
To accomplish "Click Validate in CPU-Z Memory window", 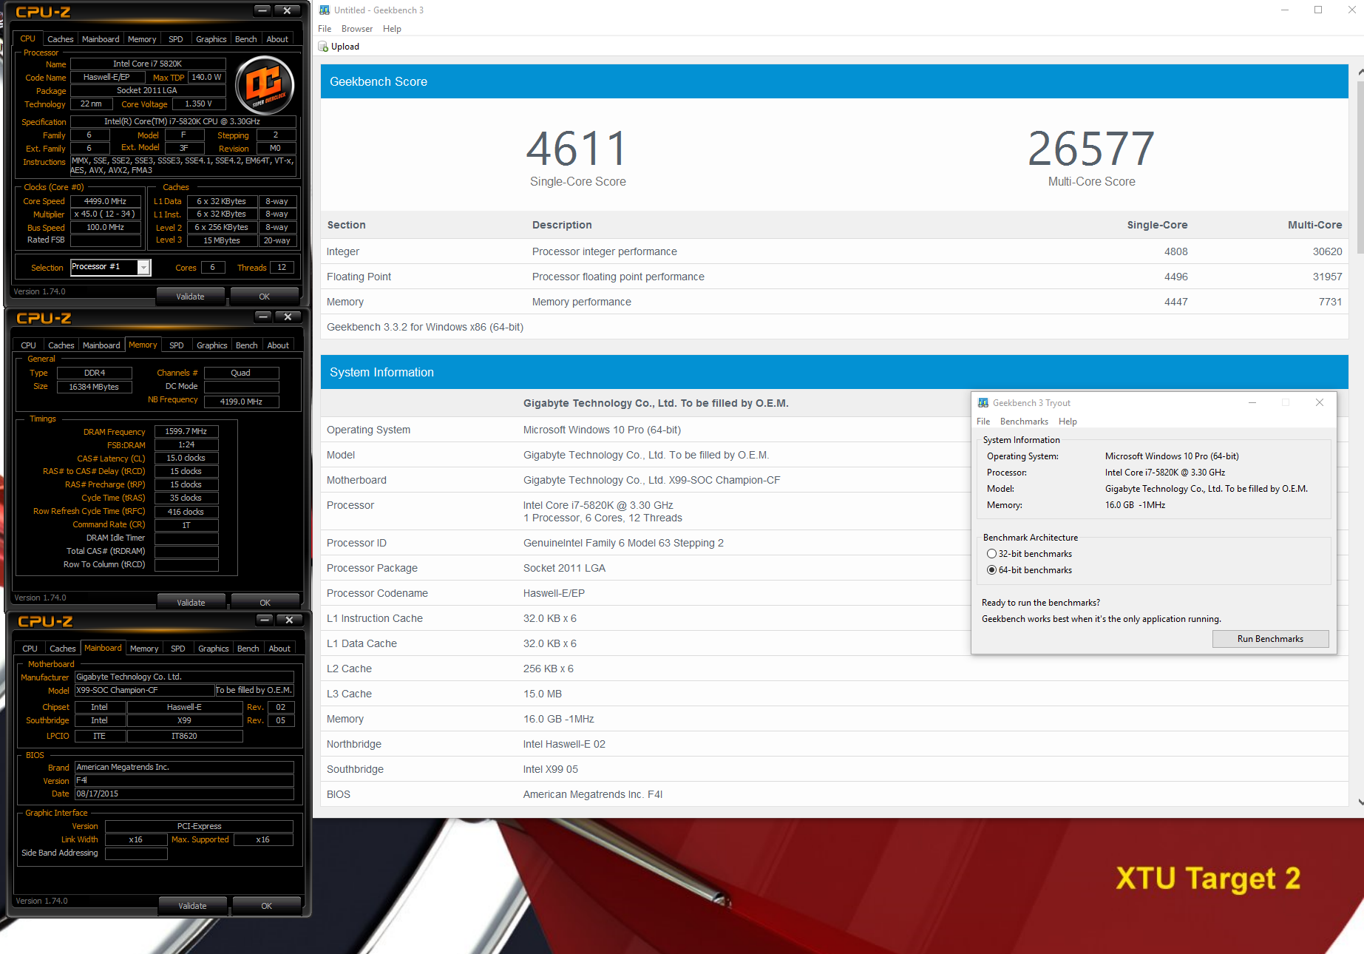I will point(191,603).
